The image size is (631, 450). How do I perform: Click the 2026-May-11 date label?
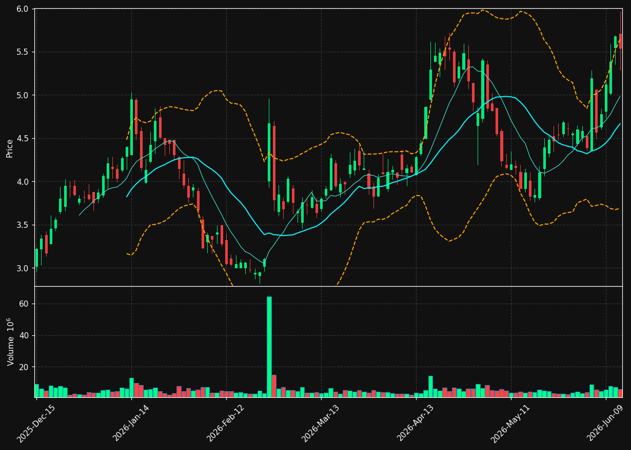tap(510, 423)
